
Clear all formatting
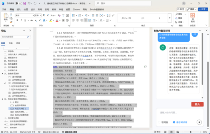click(x=59, y=15)
